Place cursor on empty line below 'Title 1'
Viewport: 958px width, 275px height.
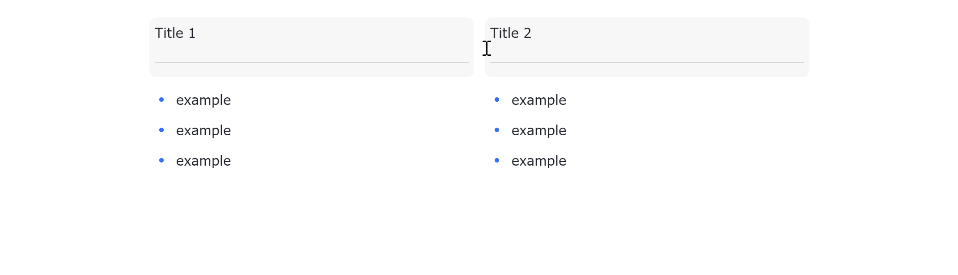click(x=311, y=50)
